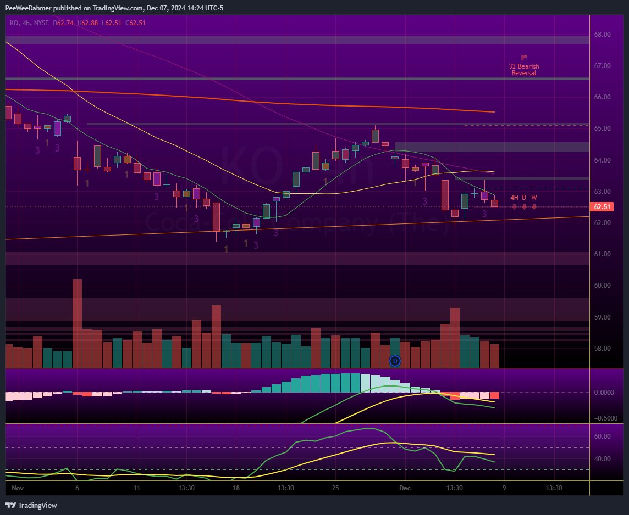Click the 67.00 price axis label

[602, 66]
